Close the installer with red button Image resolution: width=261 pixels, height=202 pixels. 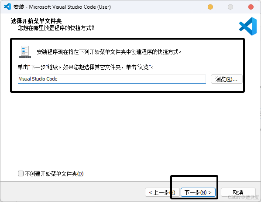point(251,7)
